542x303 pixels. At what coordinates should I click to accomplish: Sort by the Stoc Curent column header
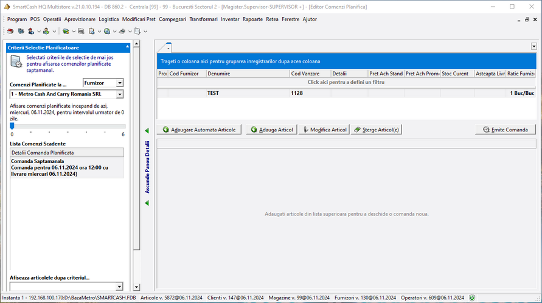pyautogui.click(x=457, y=74)
